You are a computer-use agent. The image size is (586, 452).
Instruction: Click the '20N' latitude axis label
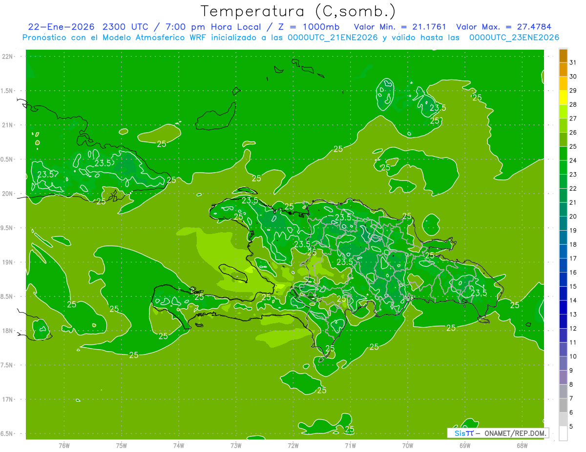(x=8, y=194)
